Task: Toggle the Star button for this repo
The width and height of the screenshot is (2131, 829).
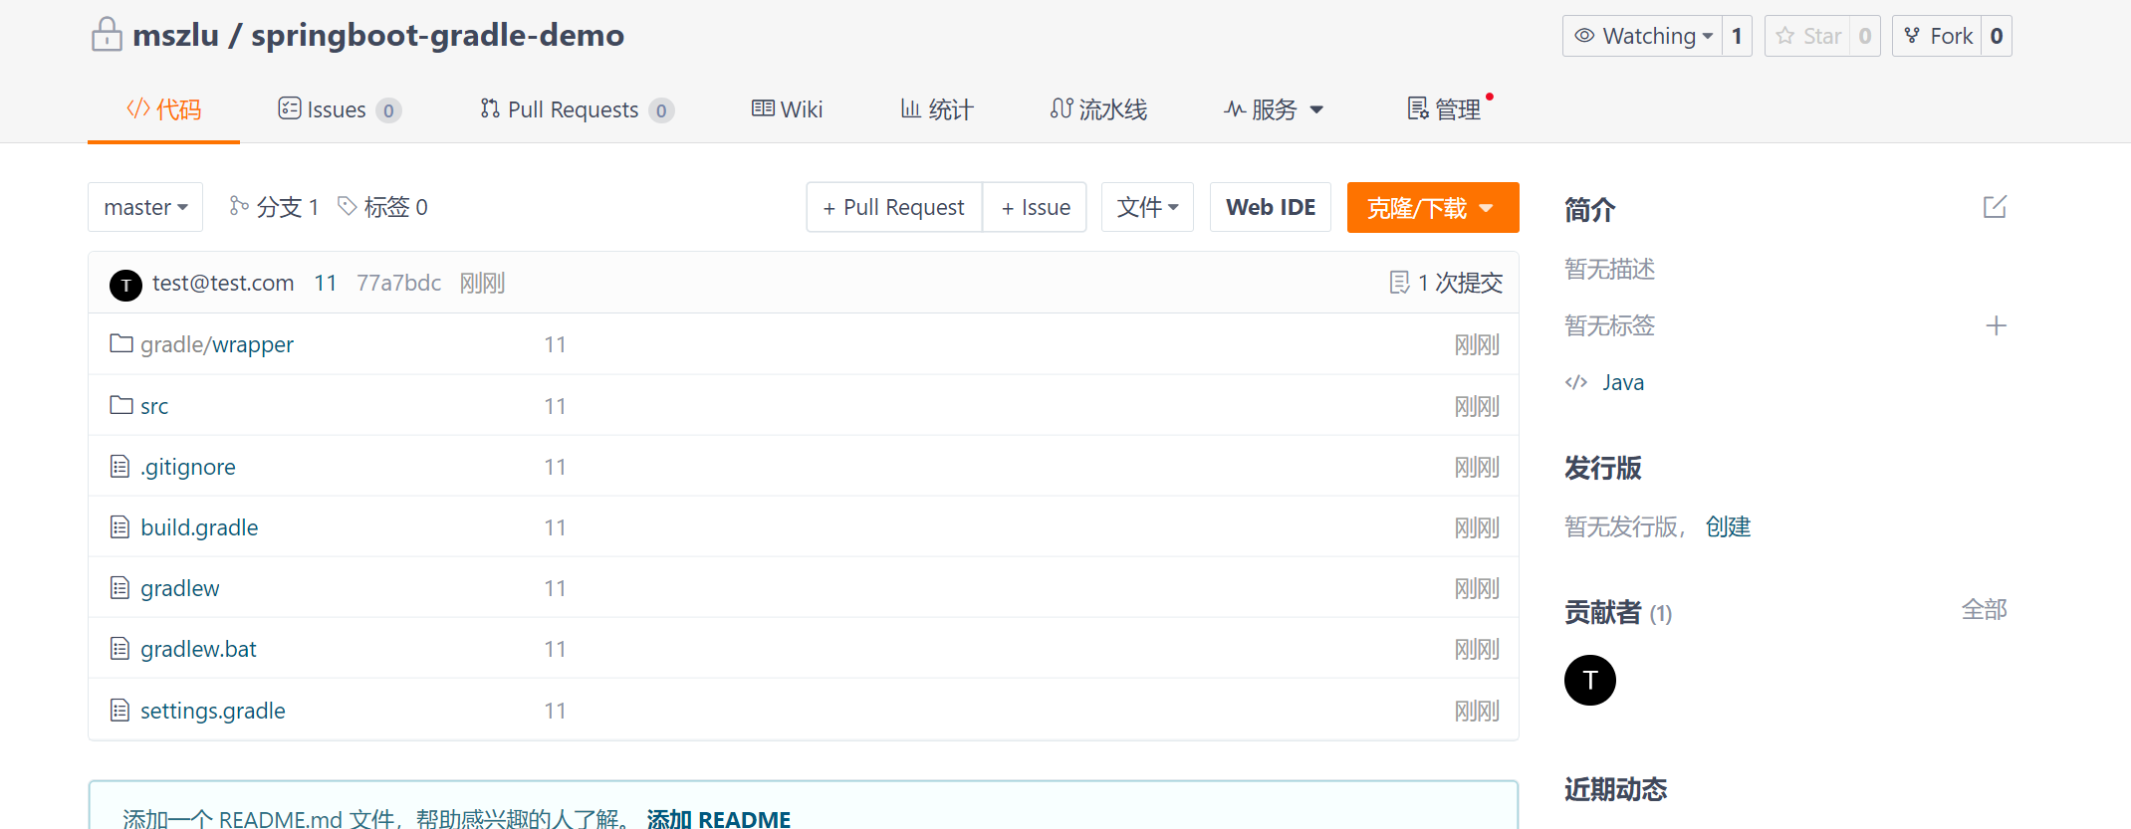Action: click(1808, 37)
